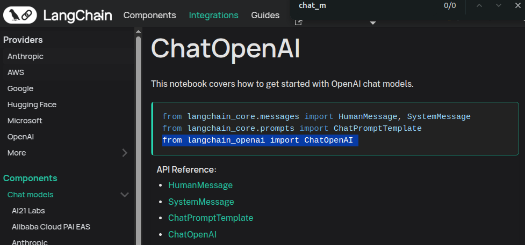Select Microsoft provider in sidebar
The width and height of the screenshot is (525, 245).
pos(25,121)
